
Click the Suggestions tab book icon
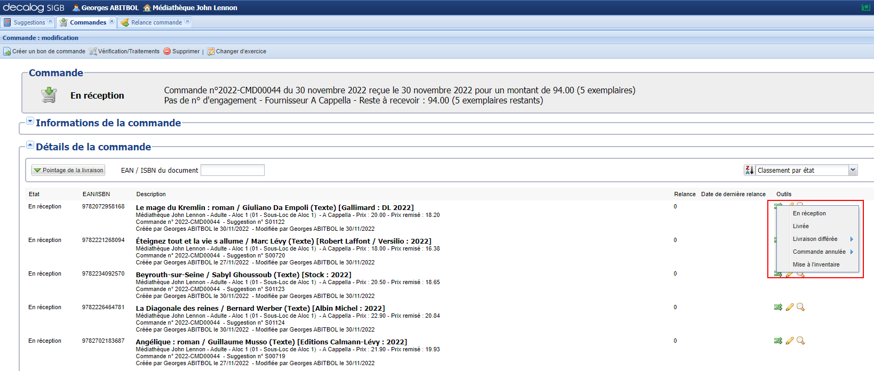7,22
